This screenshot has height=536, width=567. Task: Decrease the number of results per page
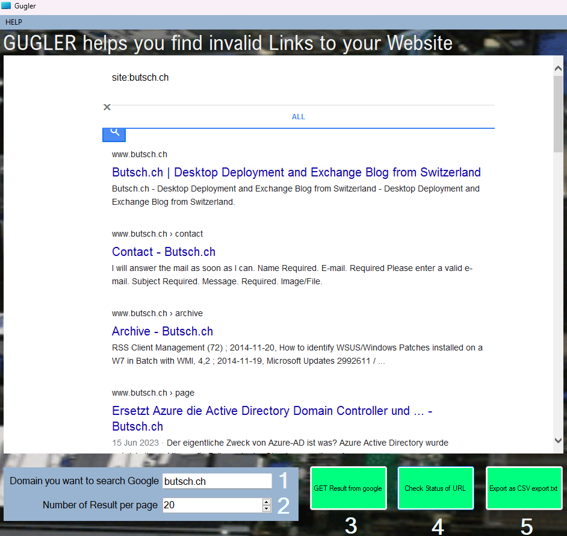[x=267, y=508]
